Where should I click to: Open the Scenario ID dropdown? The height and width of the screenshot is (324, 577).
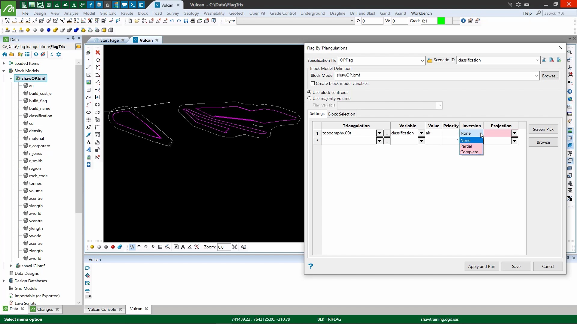pos(537,60)
